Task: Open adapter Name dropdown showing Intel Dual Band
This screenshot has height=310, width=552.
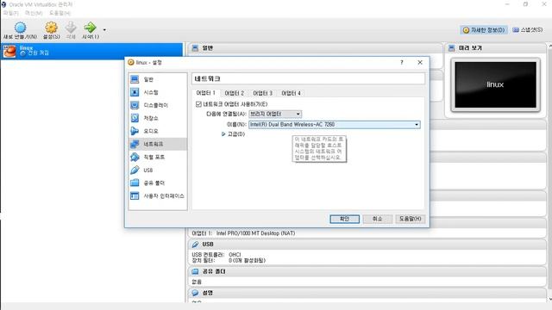Action: point(335,124)
